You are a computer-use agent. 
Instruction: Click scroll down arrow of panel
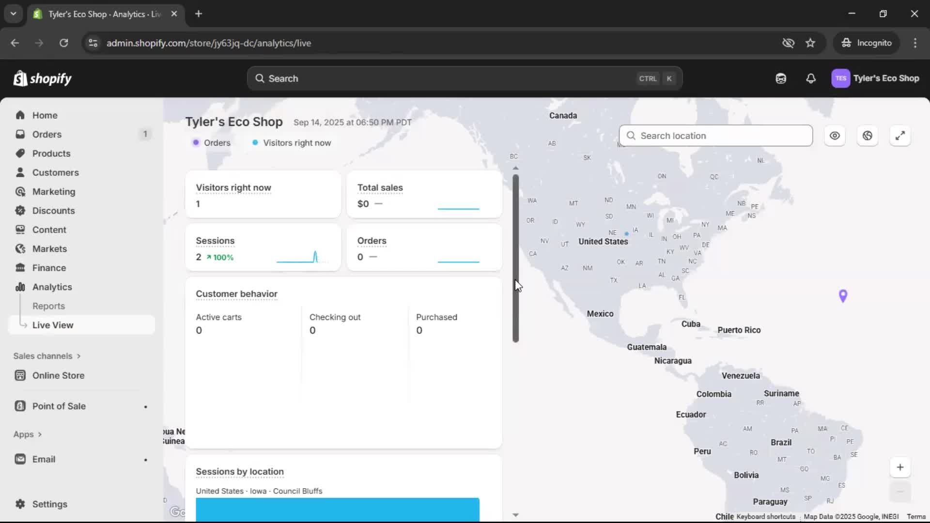click(515, 515)
